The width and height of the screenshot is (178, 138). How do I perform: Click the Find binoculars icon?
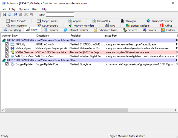click(x=15, y=15)
